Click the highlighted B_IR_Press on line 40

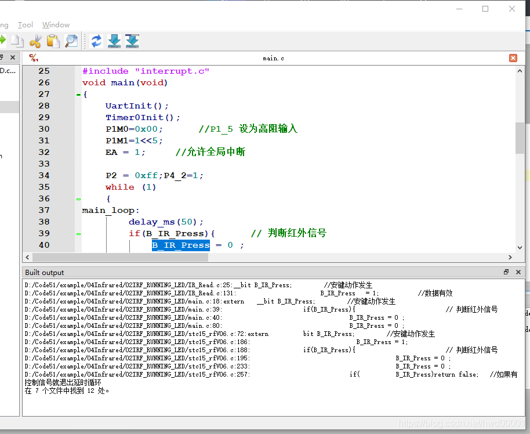pos(181,245)
